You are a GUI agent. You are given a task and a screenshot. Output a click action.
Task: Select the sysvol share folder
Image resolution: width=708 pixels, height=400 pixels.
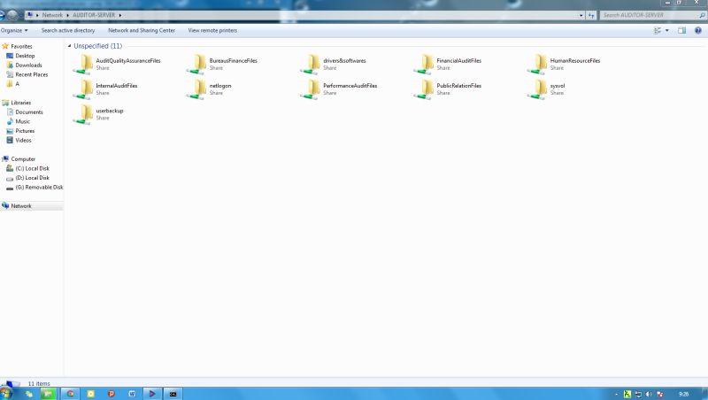[546, 89]
